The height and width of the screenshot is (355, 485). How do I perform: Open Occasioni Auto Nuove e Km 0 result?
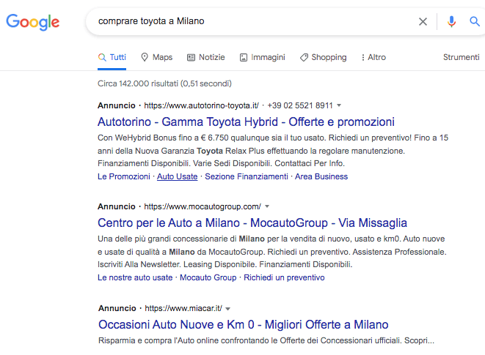[243, 324]
